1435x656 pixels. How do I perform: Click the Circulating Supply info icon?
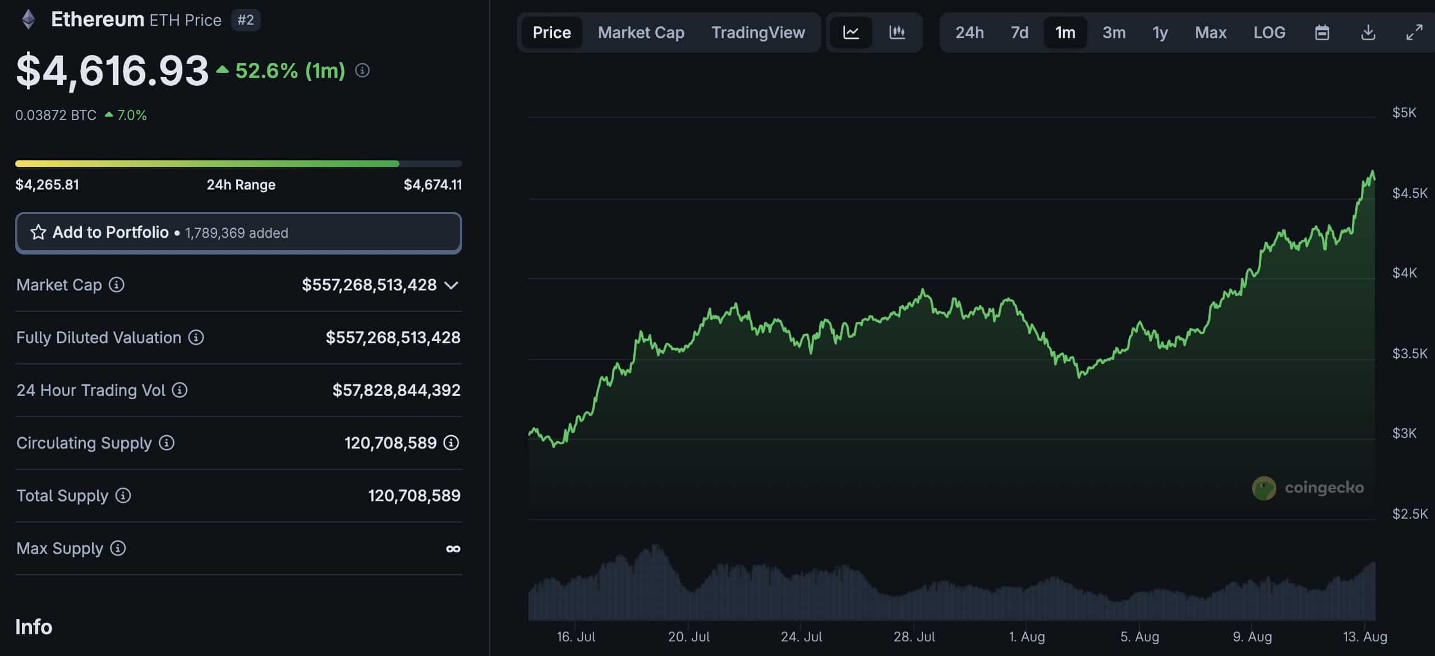pos(165,443)
